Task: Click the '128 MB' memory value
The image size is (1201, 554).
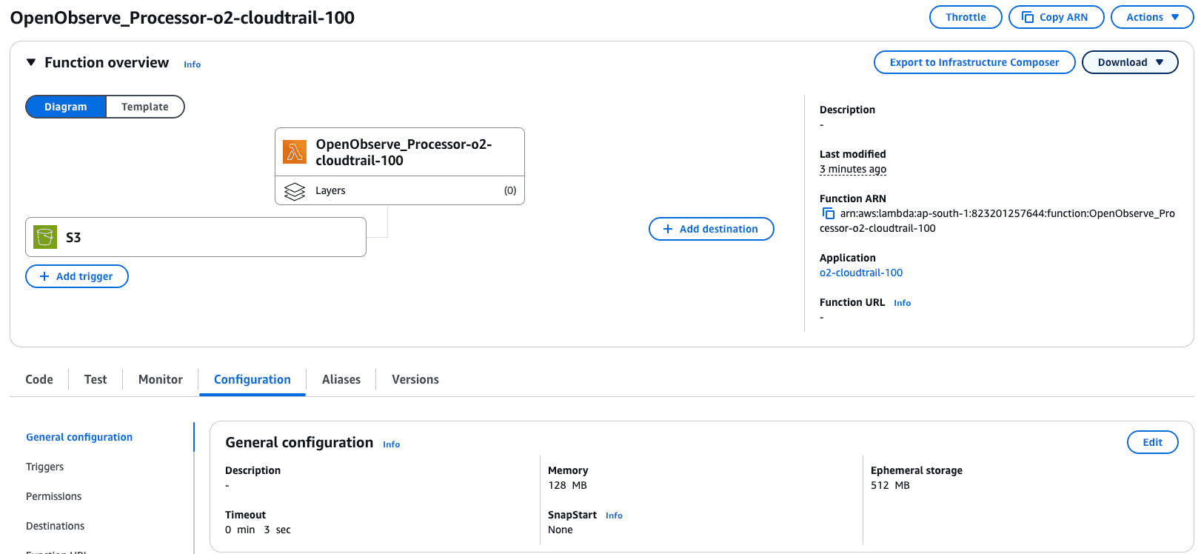Action: [x=567, y=485]
